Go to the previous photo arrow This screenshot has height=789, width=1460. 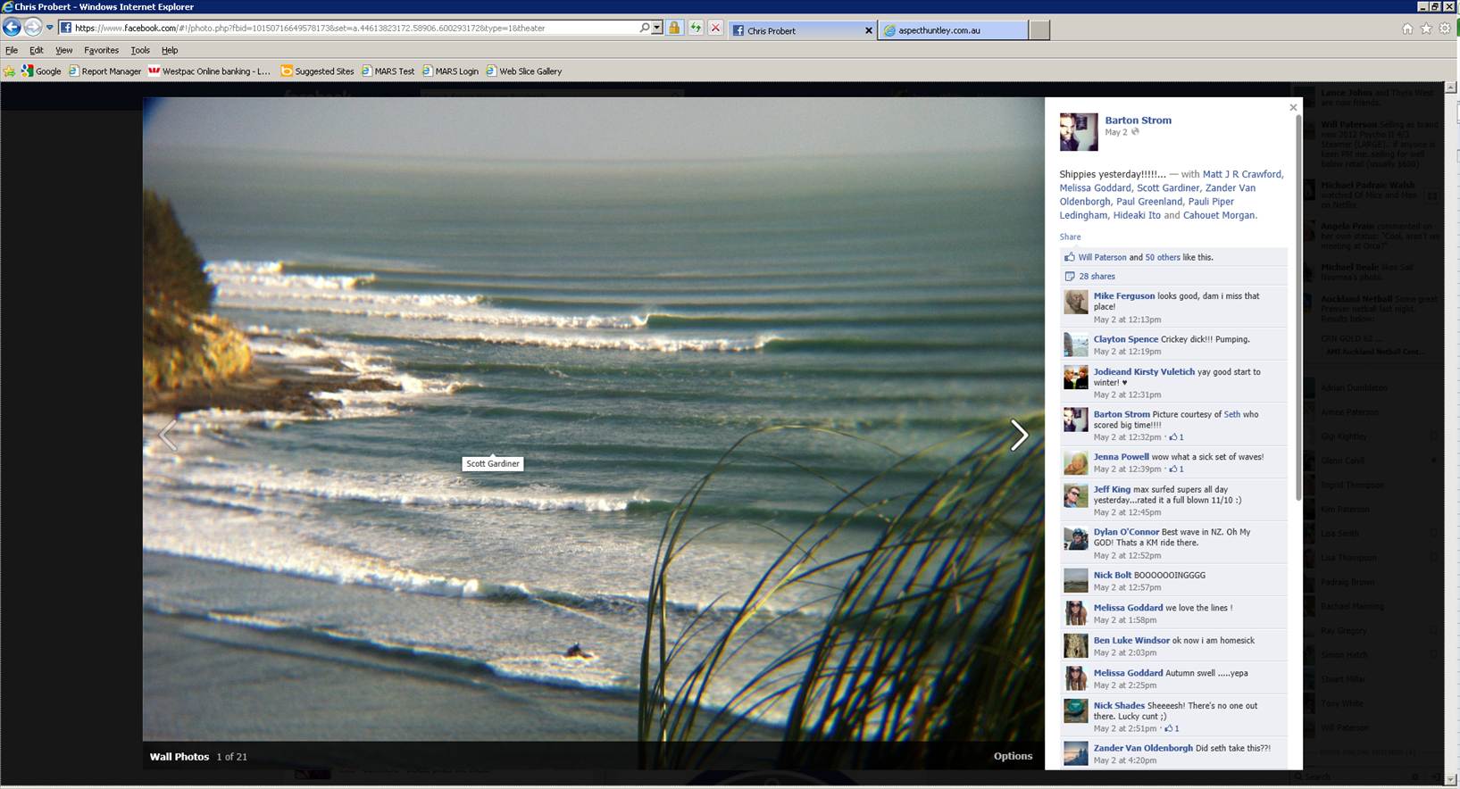pyautogui.click(x=168, y=436)
